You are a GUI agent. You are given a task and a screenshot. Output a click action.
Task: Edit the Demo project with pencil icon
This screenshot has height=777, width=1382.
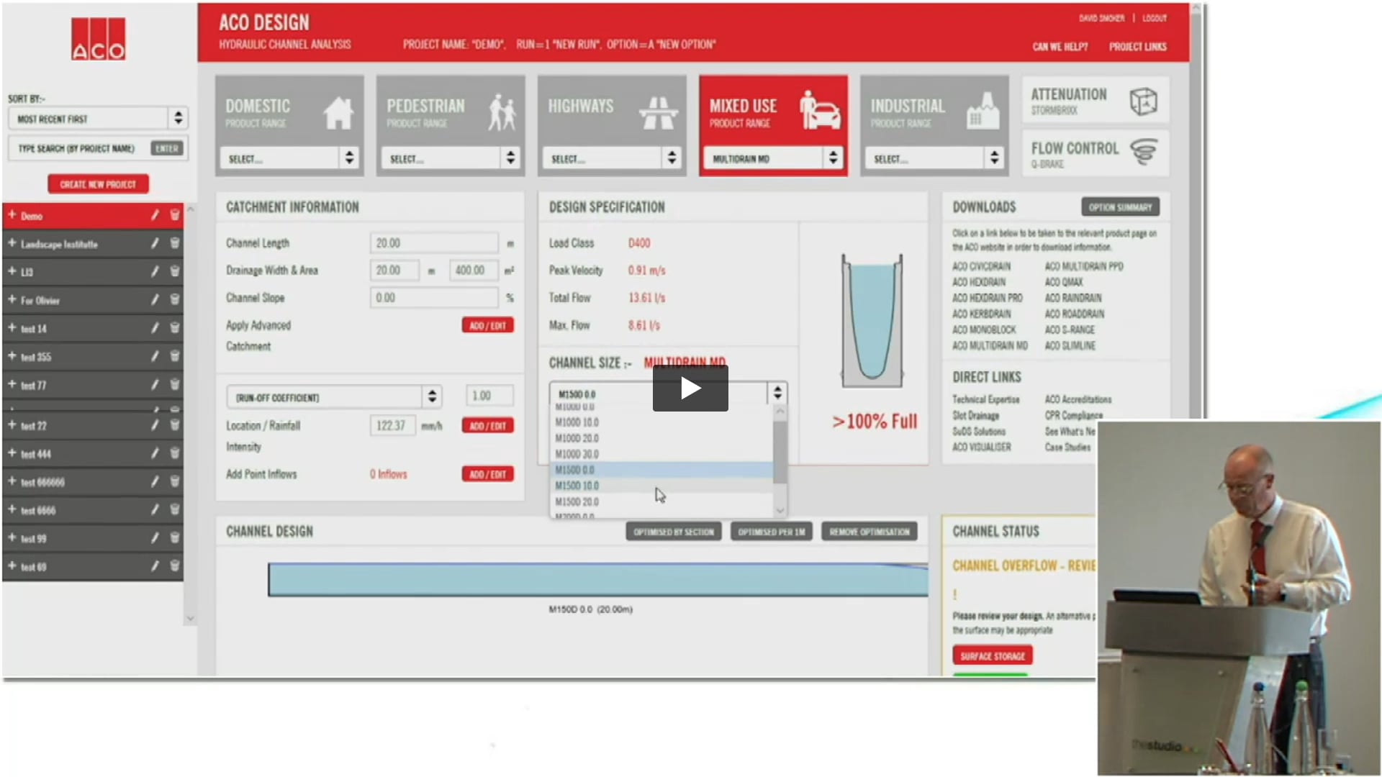click(155, 215)
